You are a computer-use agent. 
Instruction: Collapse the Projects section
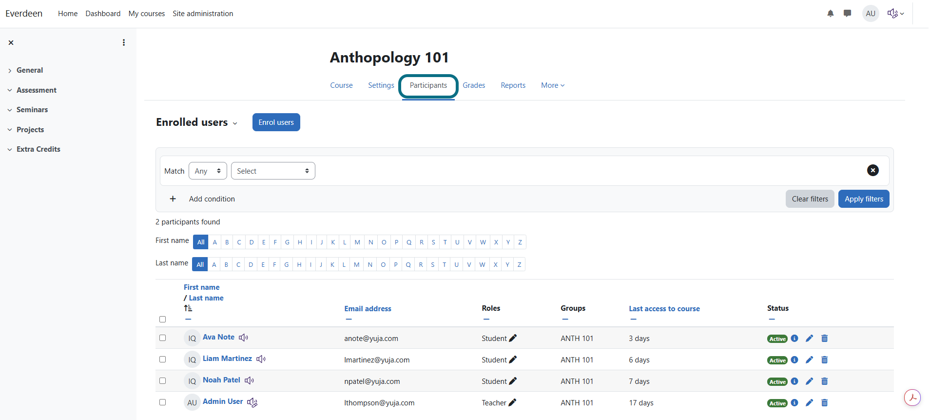pos(10,130)
